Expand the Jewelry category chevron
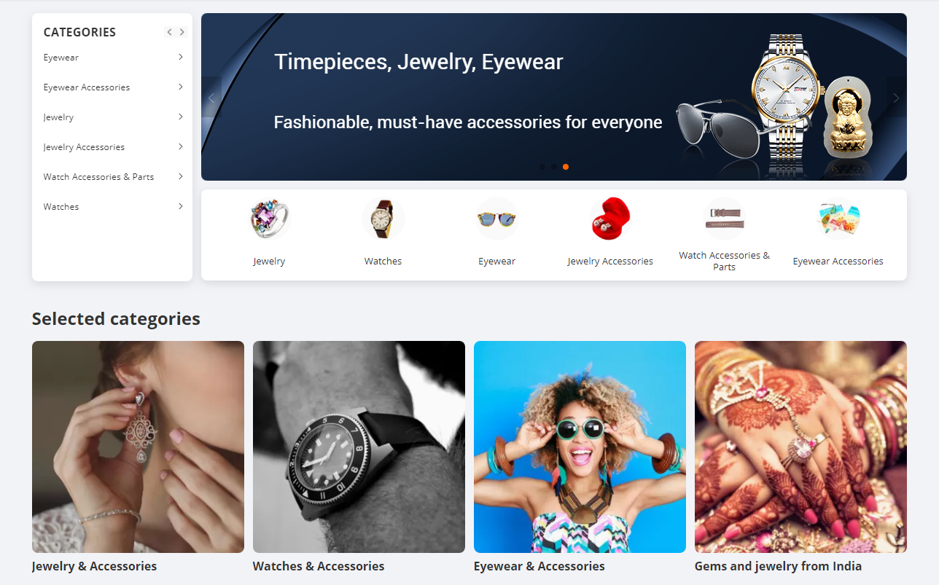Viewport: 939px width, 585px height. click(x=180, y=117)
